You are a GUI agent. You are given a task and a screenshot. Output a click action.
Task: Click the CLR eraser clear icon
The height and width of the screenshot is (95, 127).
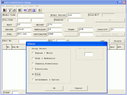(10, 10)
